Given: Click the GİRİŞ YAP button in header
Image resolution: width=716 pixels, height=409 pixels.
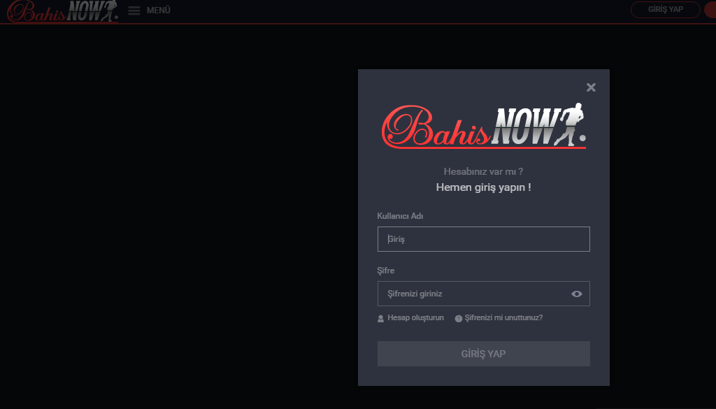Looking at the screenshot, I should [666, 10].
